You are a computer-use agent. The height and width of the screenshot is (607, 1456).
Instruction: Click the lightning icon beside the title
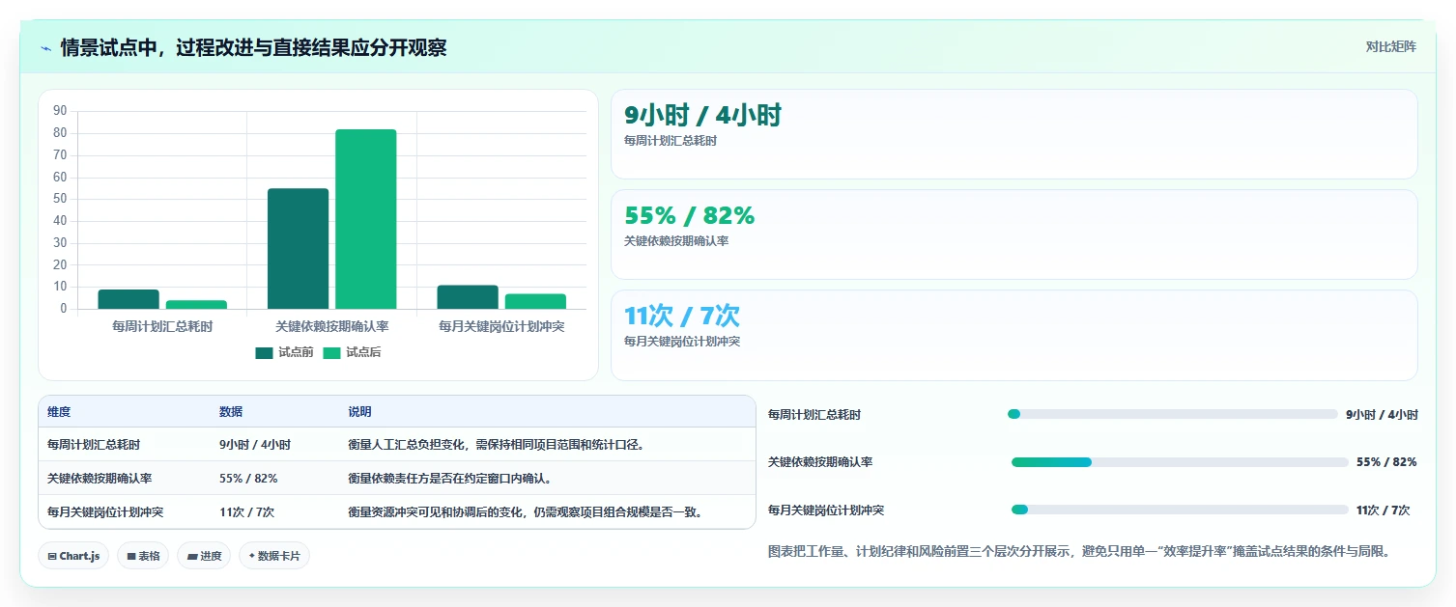(x=45, y=48)
